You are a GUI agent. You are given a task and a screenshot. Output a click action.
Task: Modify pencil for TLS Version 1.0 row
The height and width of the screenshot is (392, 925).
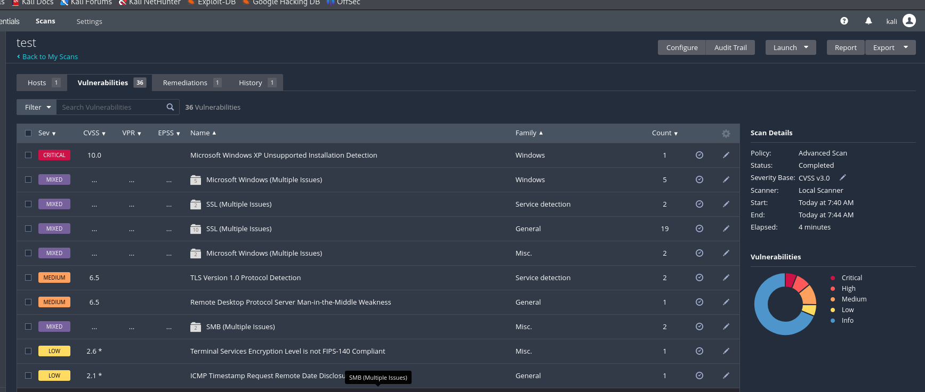pyautogui.click(x=726, y=277)
